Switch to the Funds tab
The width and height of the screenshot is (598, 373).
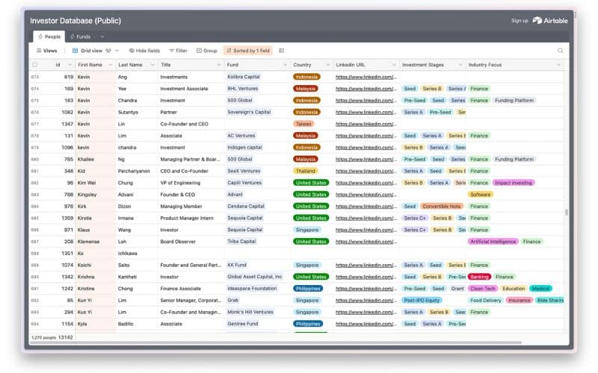pos(80,37)
